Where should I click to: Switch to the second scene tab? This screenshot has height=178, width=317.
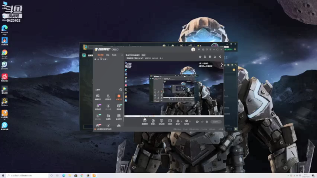tap(107, 55)
